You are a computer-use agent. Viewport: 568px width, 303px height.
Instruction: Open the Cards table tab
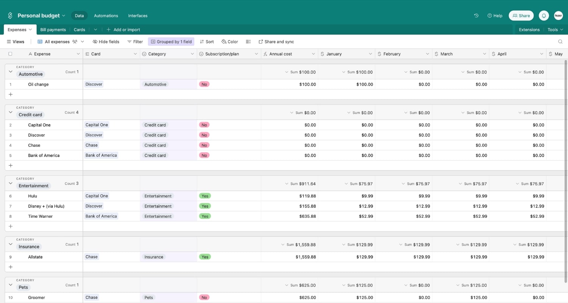click(80, 30)
